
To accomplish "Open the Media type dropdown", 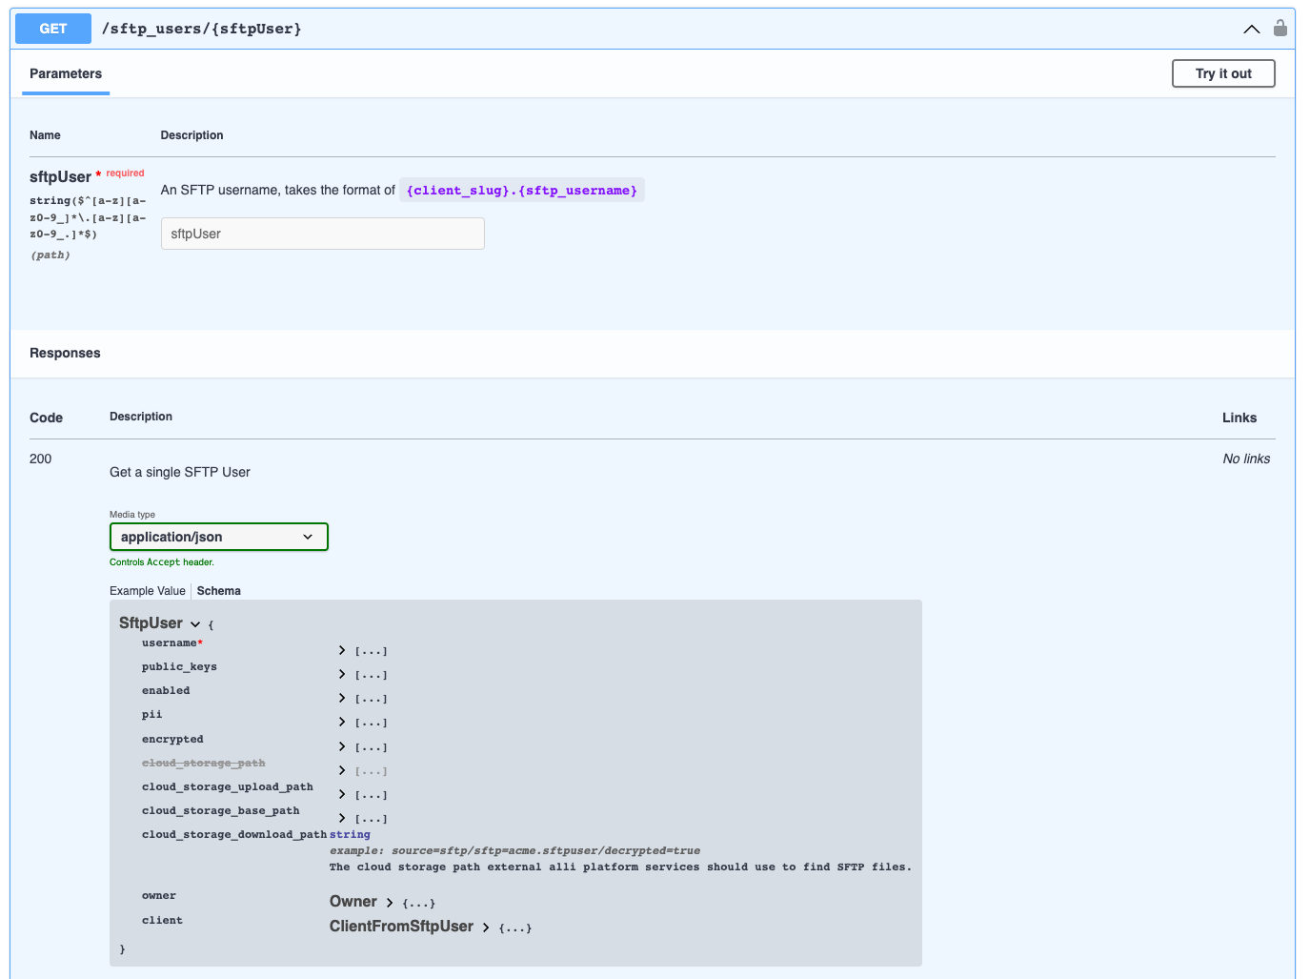I will tap(218, 537).
